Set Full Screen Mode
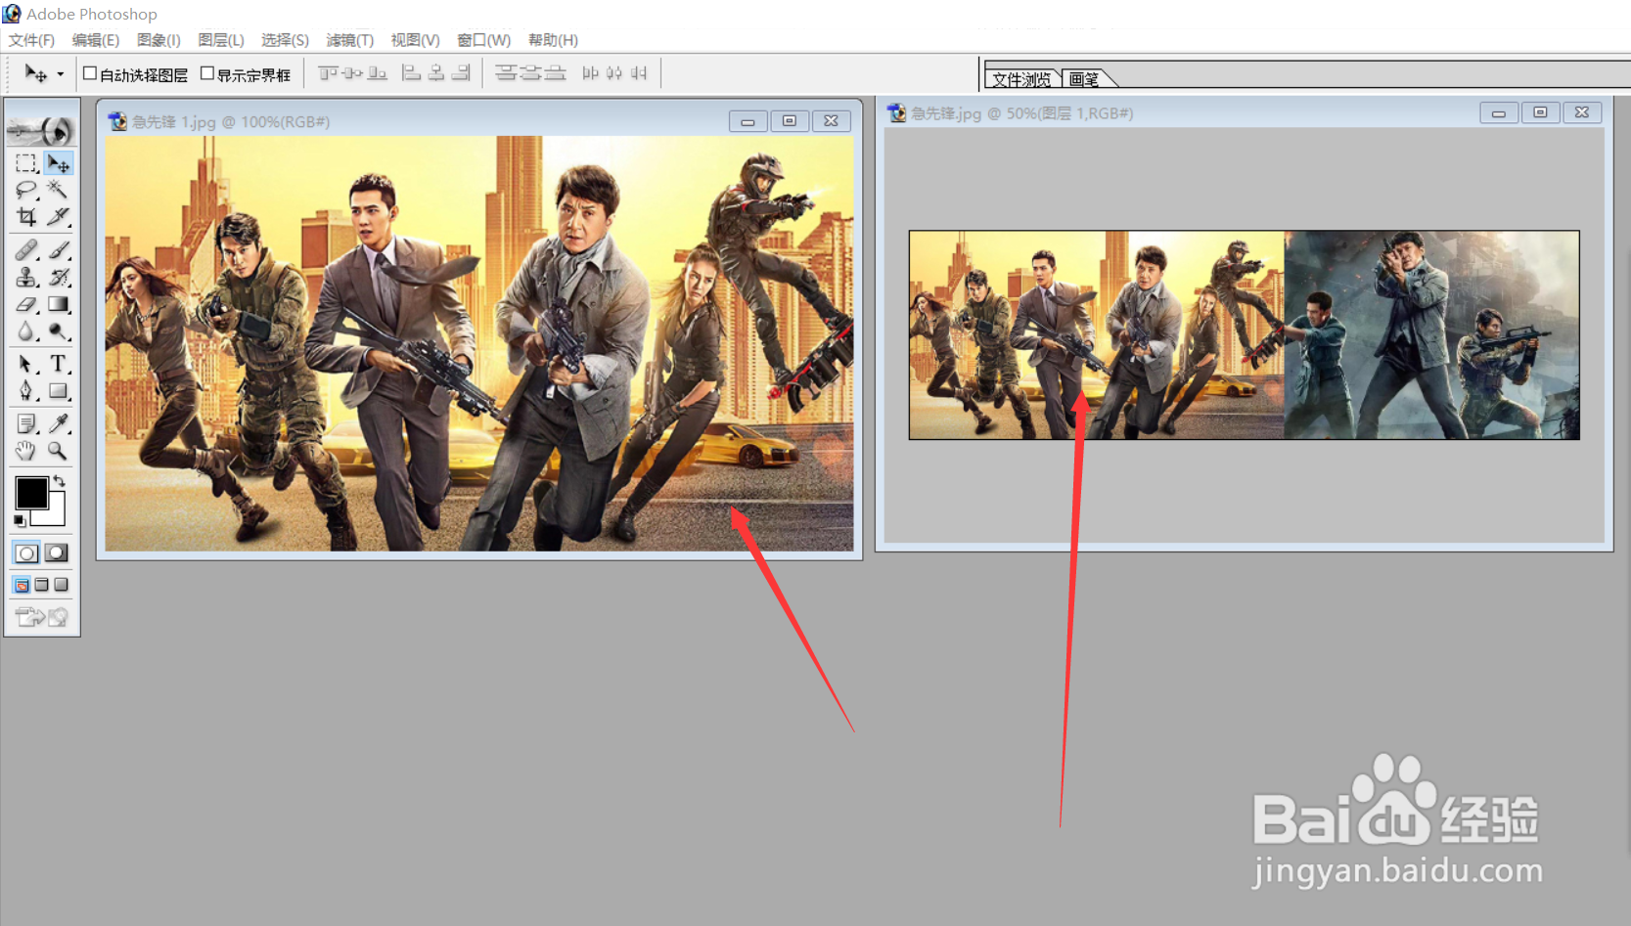The image size is (1631, 926). coord(61,585)
